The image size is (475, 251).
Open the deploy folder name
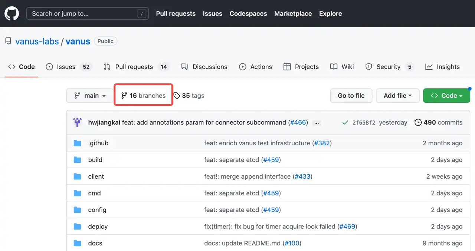click(x=98, y=227)
